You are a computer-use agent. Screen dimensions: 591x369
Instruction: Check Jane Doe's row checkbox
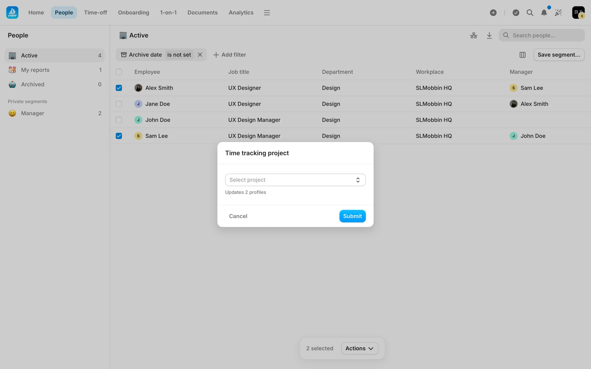coord(119,104)
